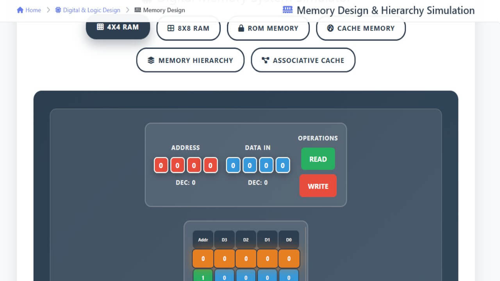
Task: Toggle the second Address bit to 1
Action: (177, 165)
